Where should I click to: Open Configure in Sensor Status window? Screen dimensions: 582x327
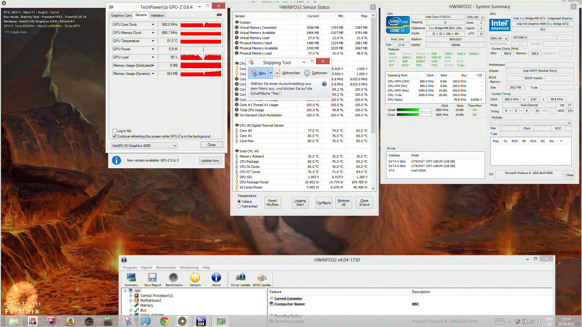[324, 203]
